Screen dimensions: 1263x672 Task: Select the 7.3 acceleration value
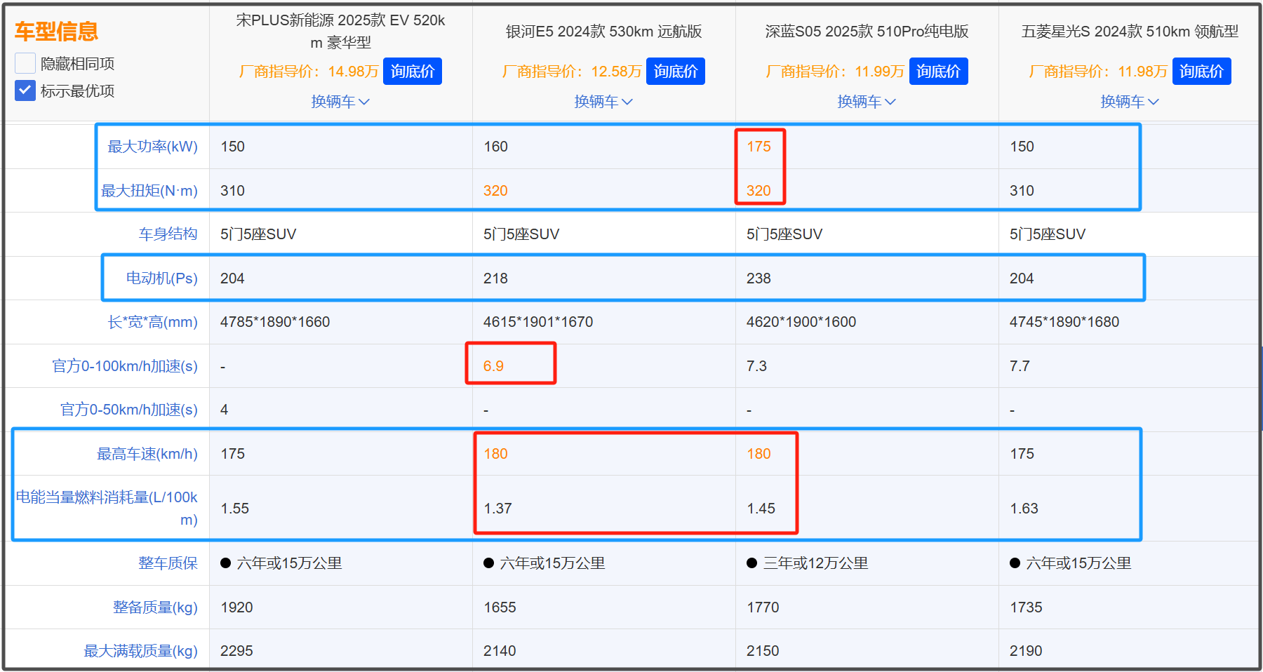coord(756,366)
